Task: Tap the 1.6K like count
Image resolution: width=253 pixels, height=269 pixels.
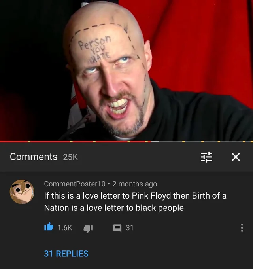Action: [65, 228]
